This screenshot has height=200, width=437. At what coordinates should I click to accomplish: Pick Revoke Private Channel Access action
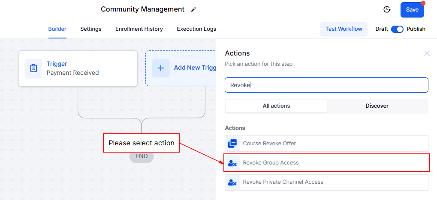(x=326, y=182)
